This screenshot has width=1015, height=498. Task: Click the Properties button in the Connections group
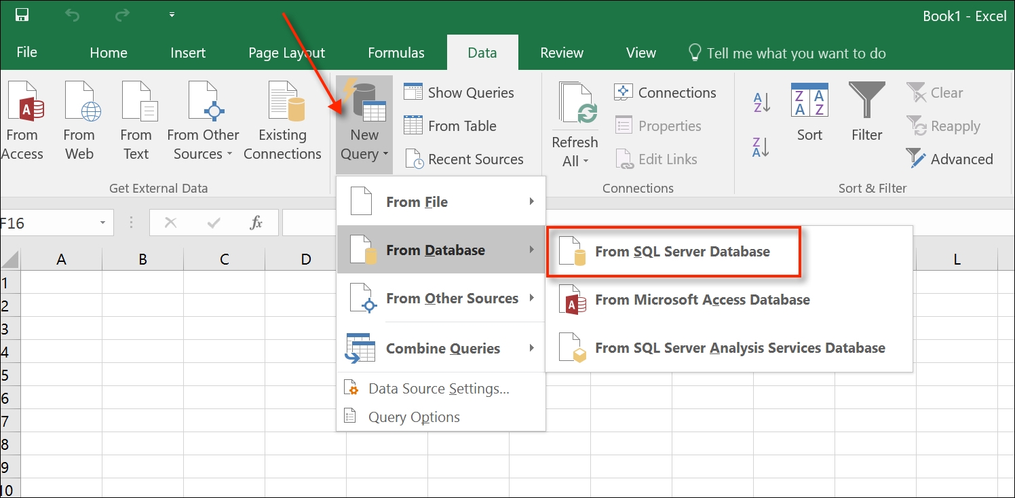pyautogui.click(x=658, y=126)
